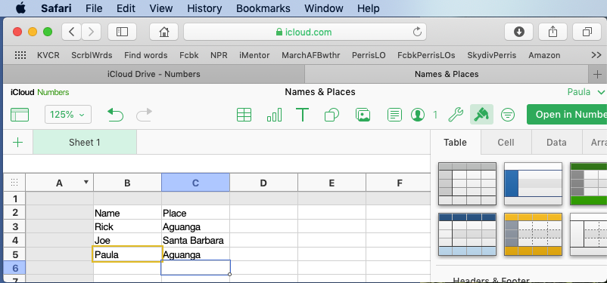Open the Find words bookmark
Screen dimensions: 607x283
click(146, 55)
